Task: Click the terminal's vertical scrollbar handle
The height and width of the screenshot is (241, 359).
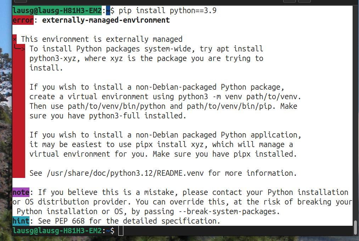Action: (355, 228)
